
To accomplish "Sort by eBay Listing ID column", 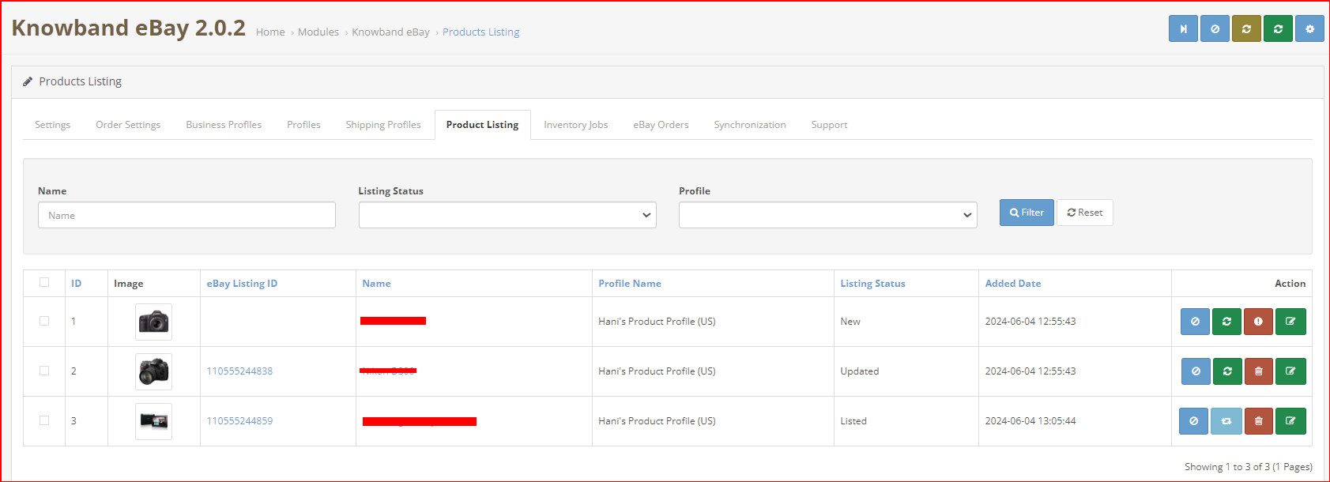I will click(x=242, y=284).
